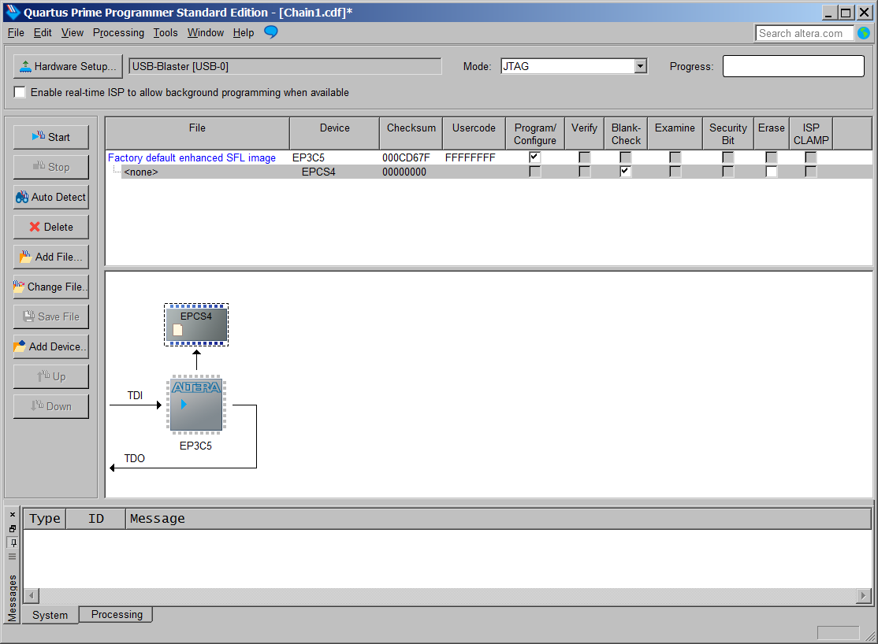Open the File menu
This screenshot has width=878, height=644.
pyautogui.click(x=16, y=33)
